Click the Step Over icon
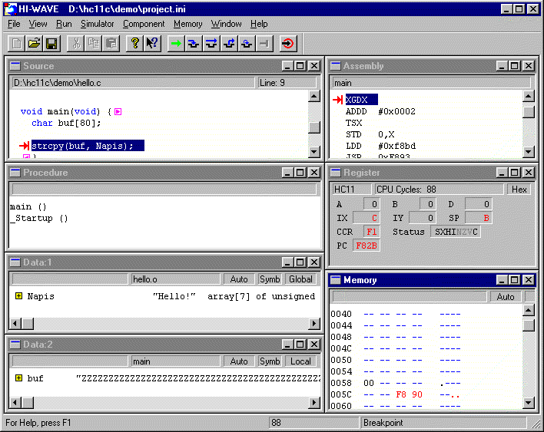This screenshot has width=544, height=432. (211, 43)
